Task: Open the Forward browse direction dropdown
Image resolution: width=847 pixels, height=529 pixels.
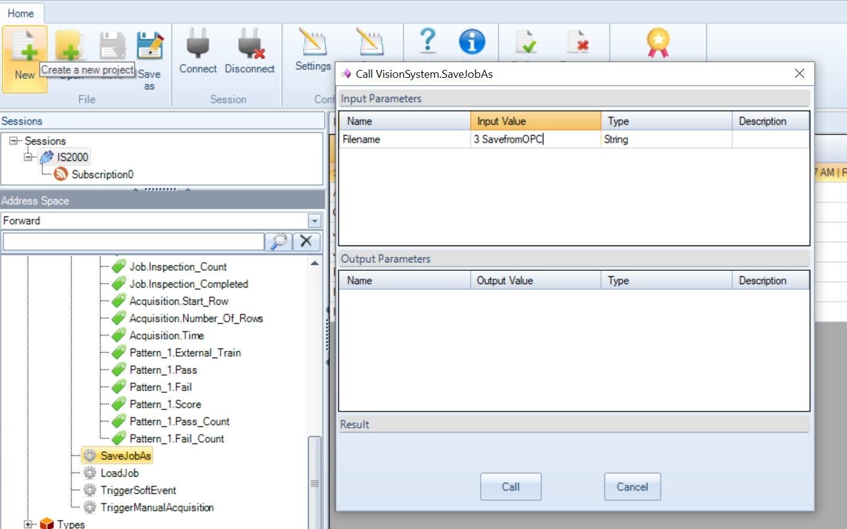Action: 314,221
